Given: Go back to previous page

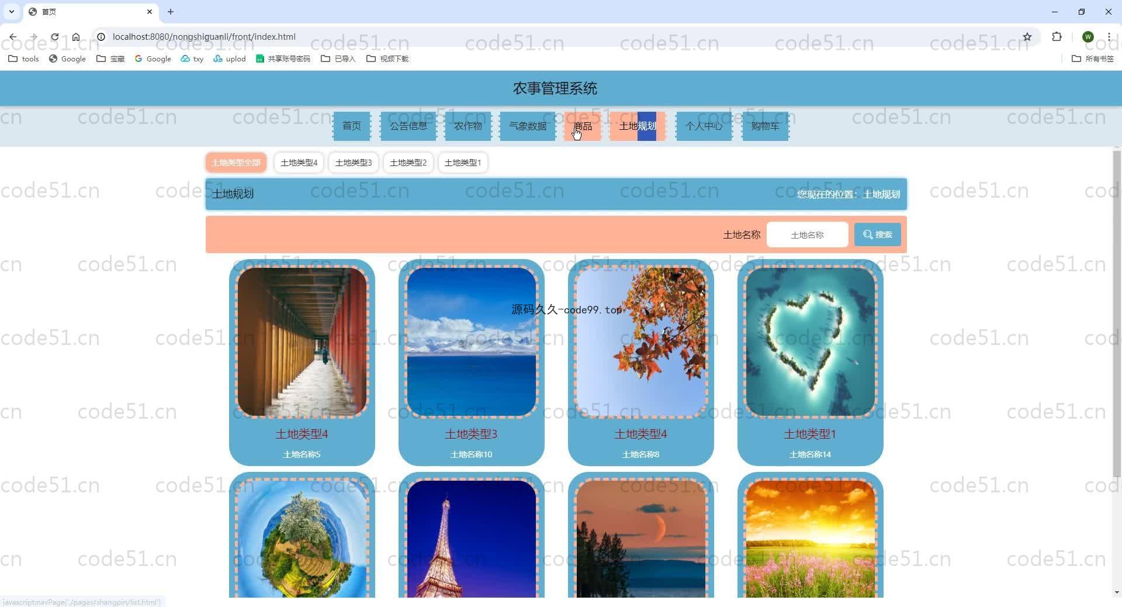Looking at the screenshot, I should pos(13,37).
